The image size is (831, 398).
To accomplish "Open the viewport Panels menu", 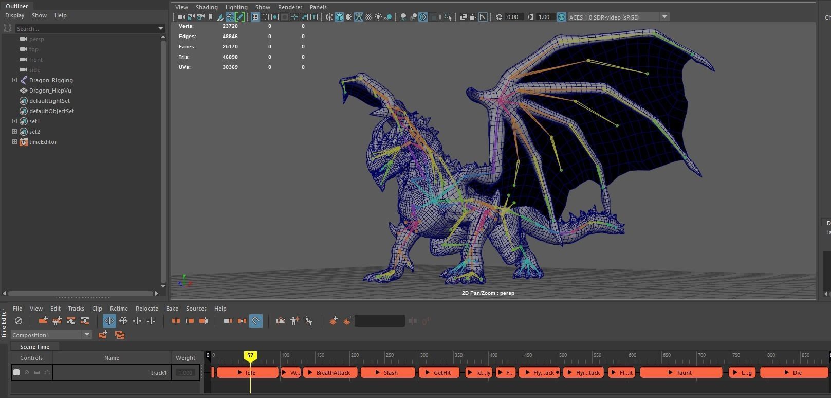I will point(318,7).
